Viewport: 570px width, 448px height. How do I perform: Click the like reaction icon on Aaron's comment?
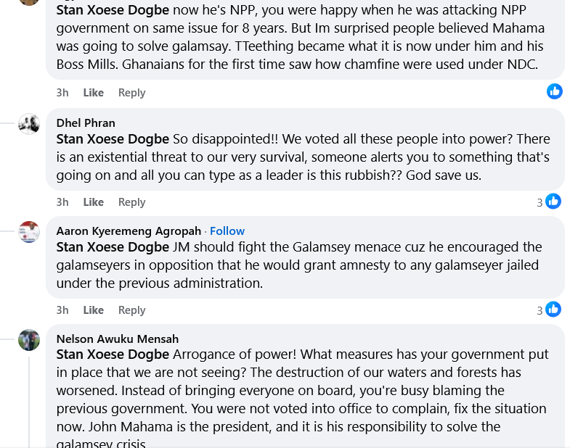pyautogui.click(x=553, y=310)
